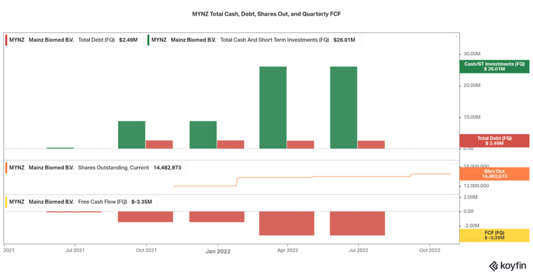This screenshot has width=533, height=275.
Task: Click the green Cash/ST Investments $26.01M axis tag
Action: tap(494, 66)
